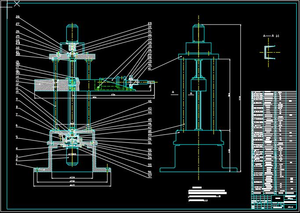Click part callout number 30
Screen dimensions: 300x213
(150, 27)
